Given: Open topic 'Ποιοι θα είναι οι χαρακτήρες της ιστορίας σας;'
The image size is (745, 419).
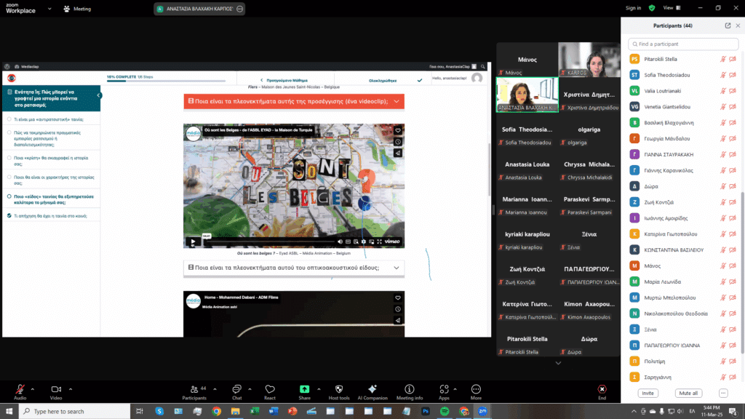Looking at the screenshot, I should 54,180.
